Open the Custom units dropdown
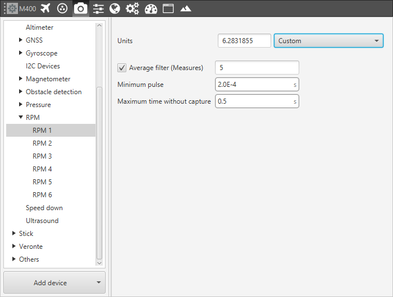Image resolution: width=393 pixels, height=297 pixels. (328, 41)
